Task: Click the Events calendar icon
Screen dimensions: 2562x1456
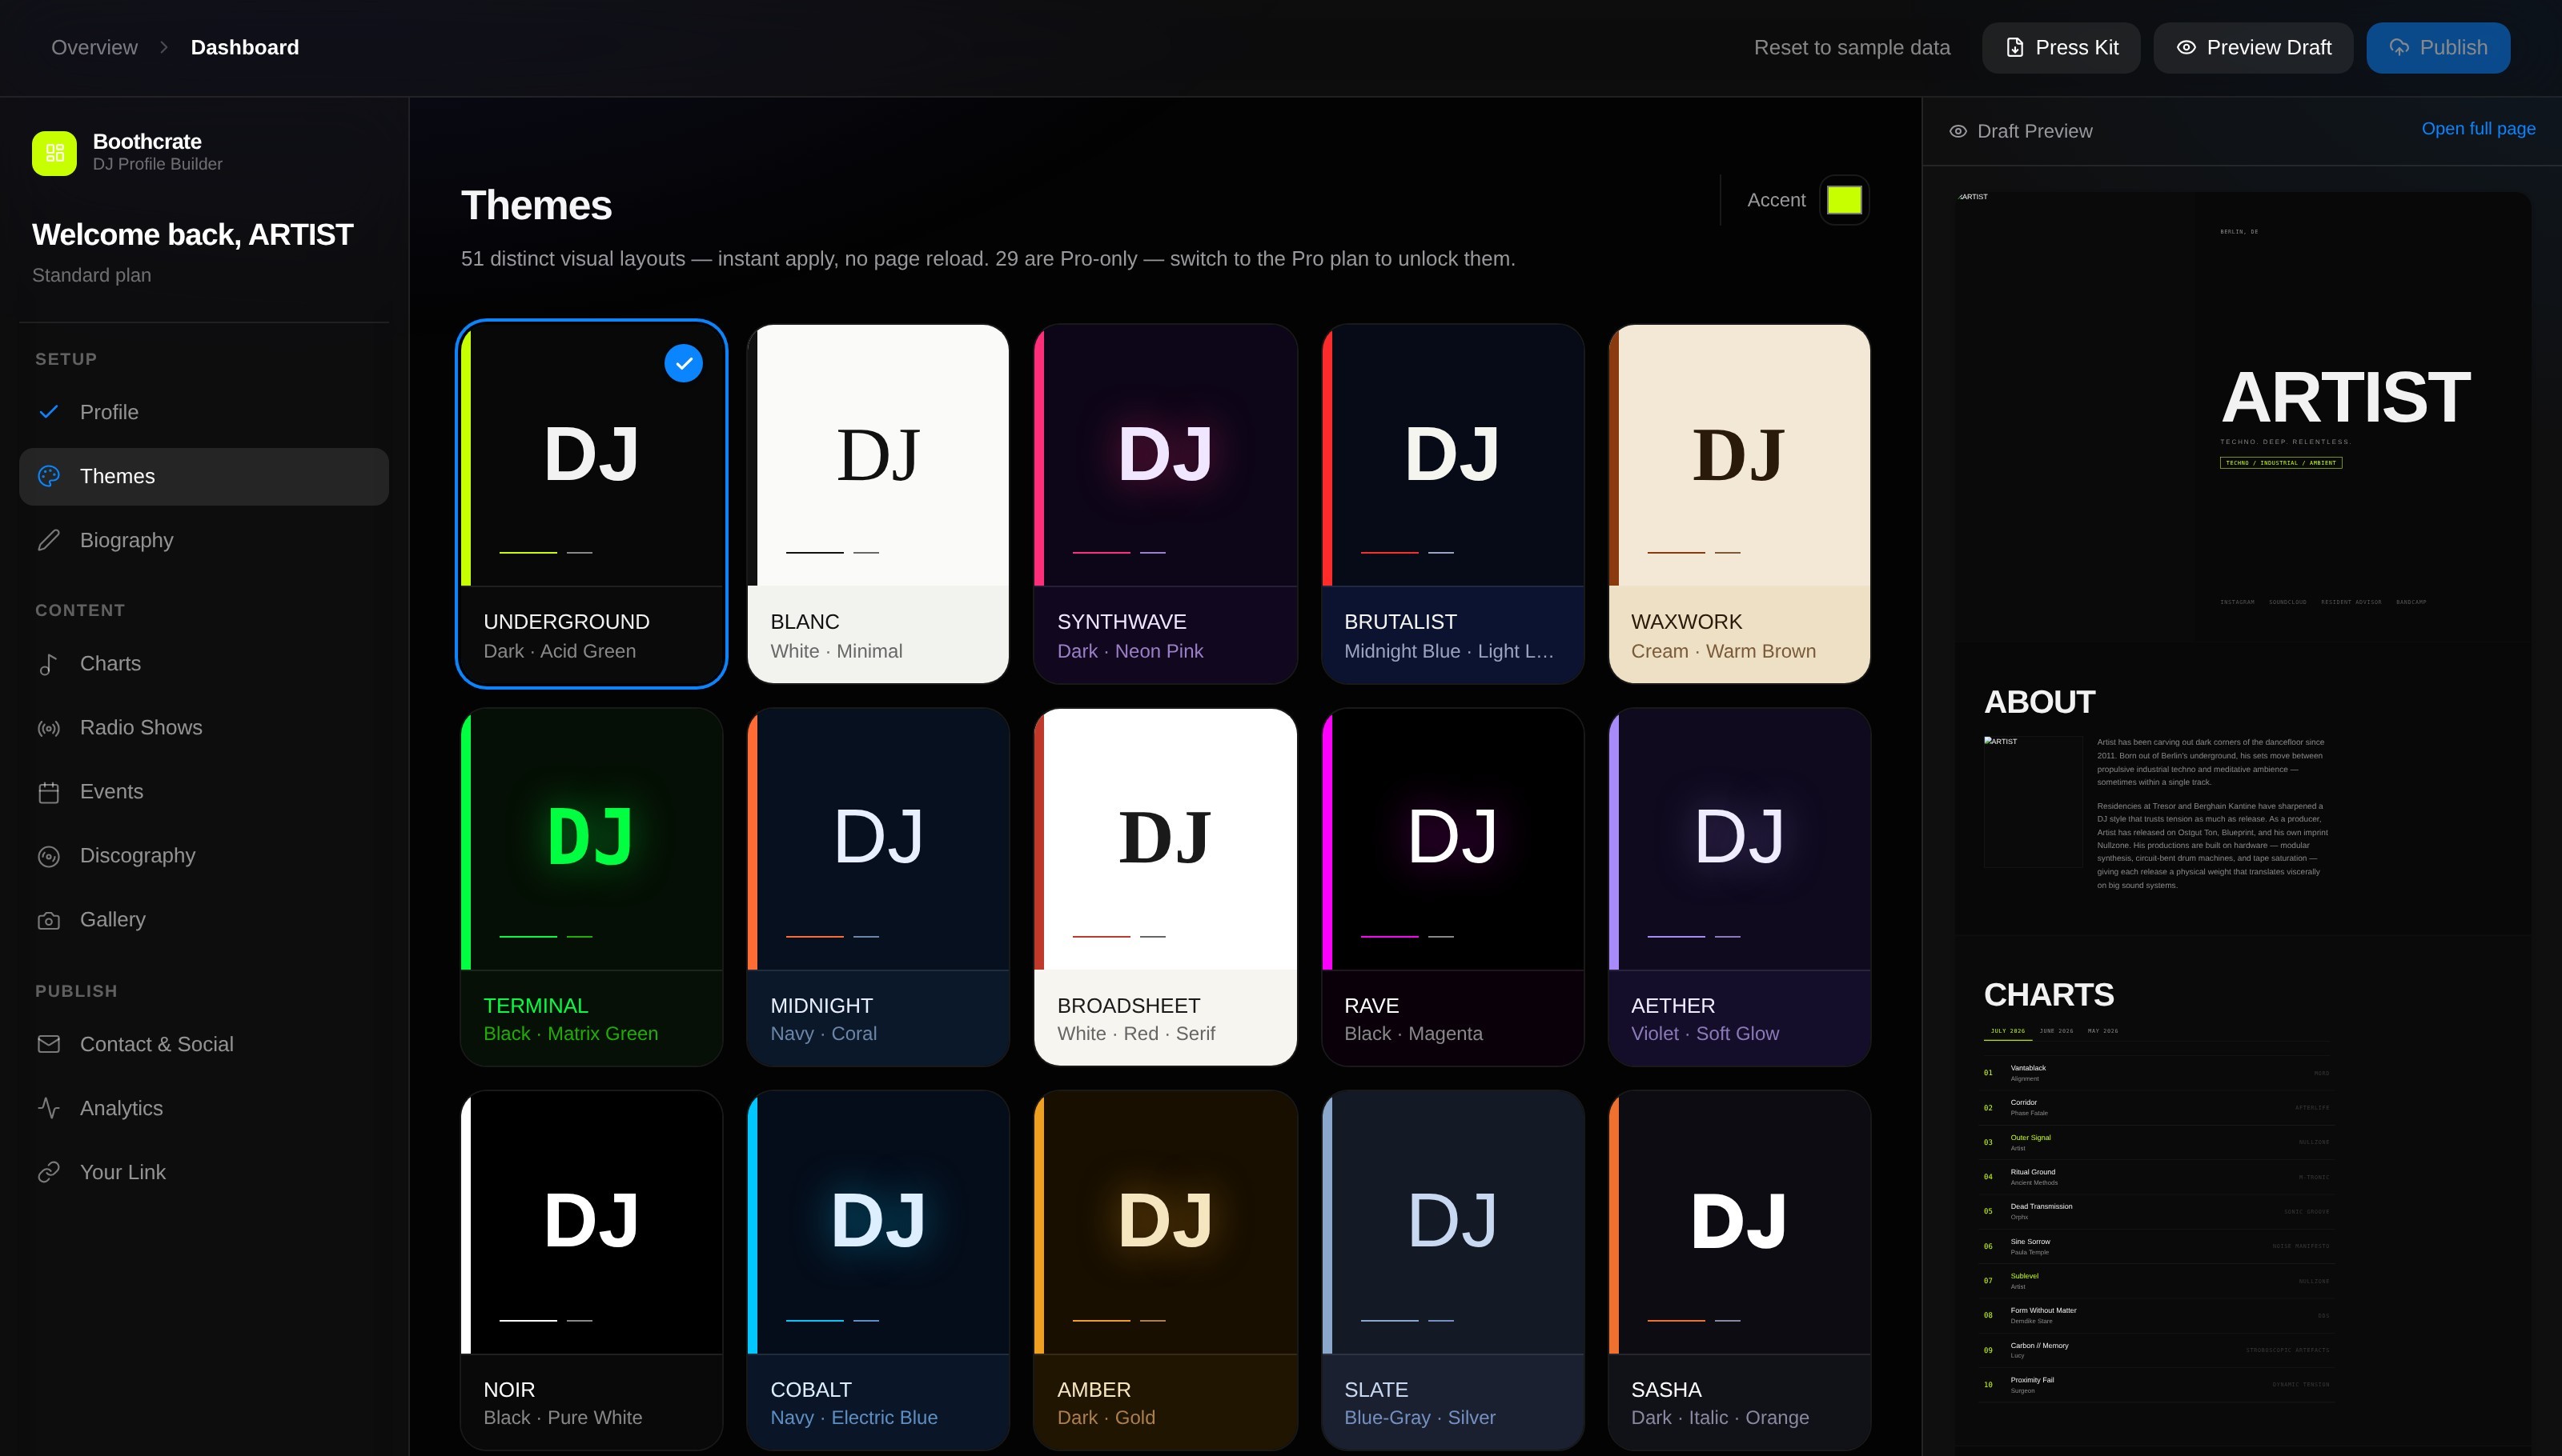Action: [48, 792]
